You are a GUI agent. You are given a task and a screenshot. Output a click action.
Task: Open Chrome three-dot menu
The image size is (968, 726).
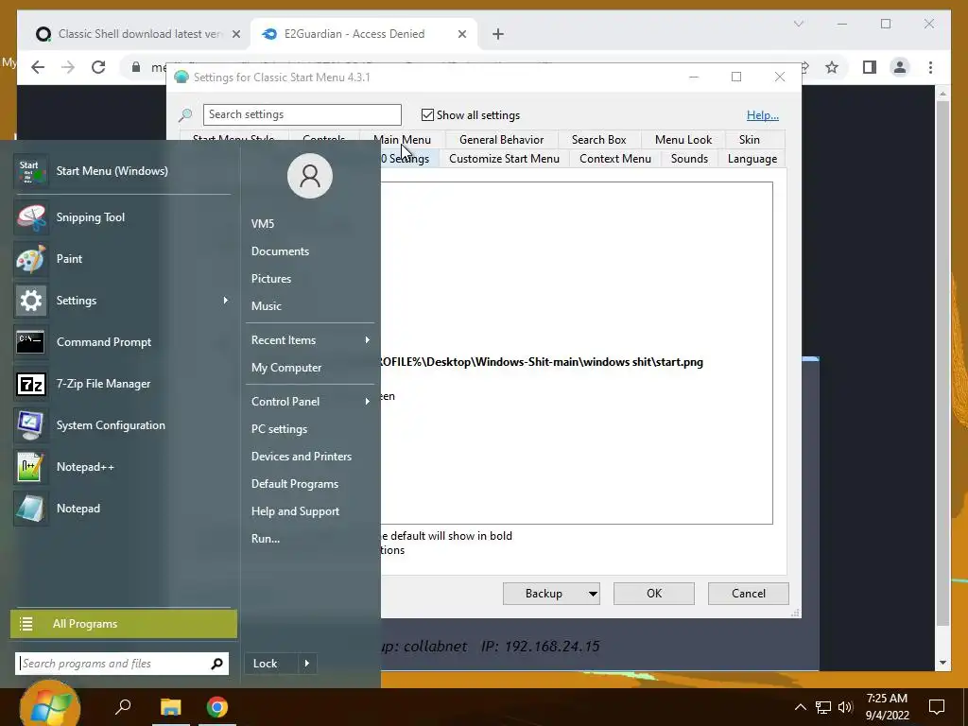(x=930, y=67)
